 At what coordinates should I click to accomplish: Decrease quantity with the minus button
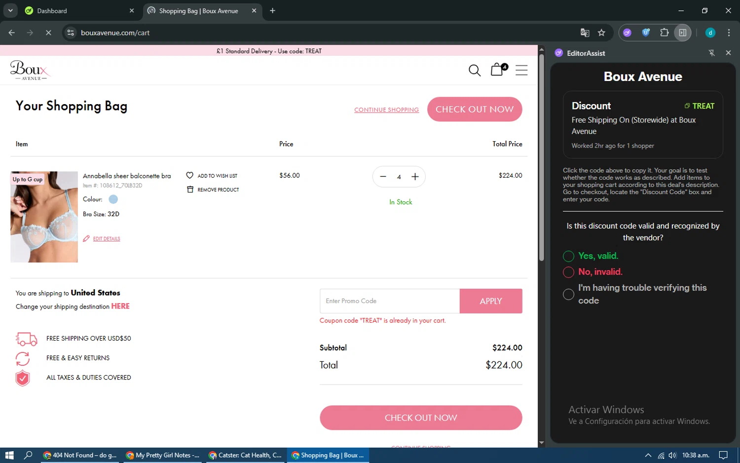pyautogui.click(x=383, y=177)
